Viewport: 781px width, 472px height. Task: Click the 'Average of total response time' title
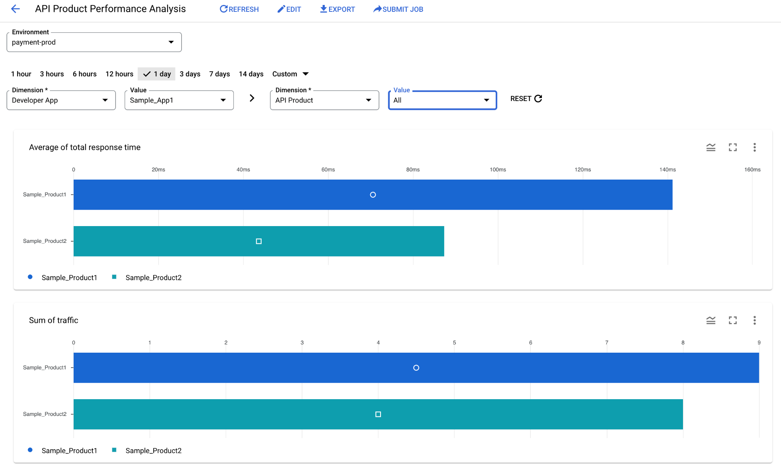[x=85, y=148]
